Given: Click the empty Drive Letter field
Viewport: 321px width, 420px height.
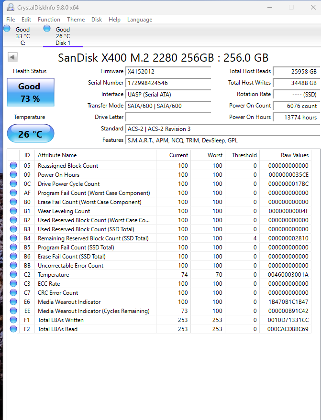Looking at the screenshot, I should click(x=168, y=118).
